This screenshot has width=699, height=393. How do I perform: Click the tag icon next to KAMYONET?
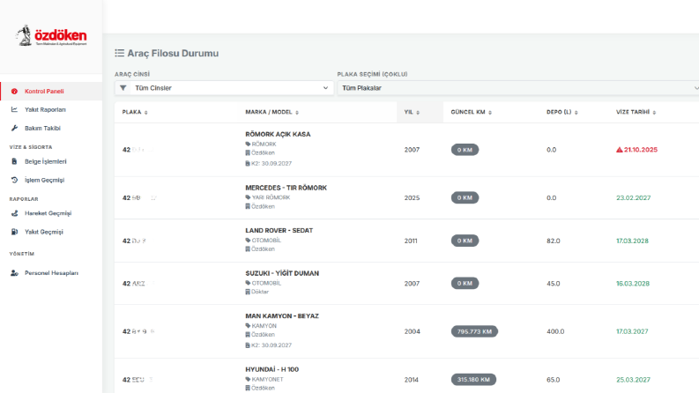(248, 379)
